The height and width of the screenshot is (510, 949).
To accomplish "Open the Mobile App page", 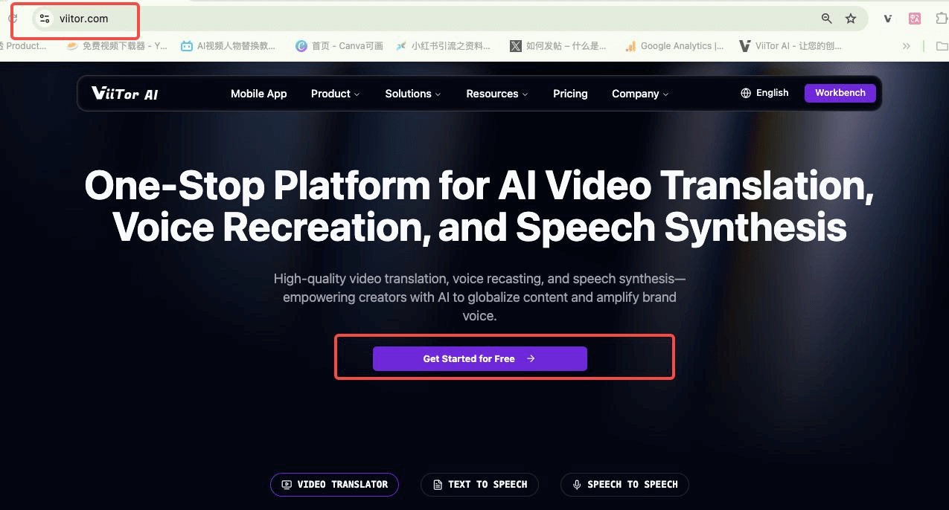I will coord(258,94).
